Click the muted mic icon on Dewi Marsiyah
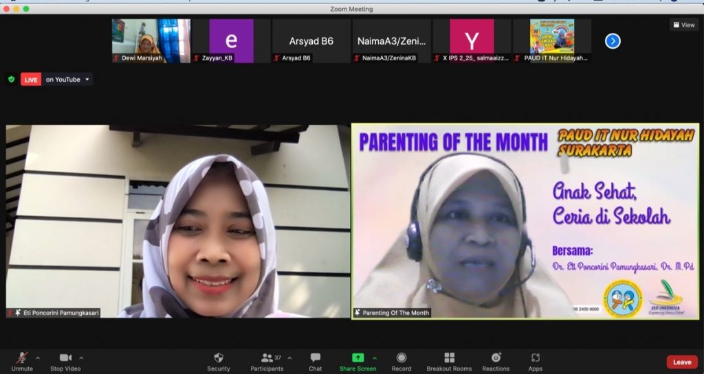Viewport: 704px width, 374px height. 116,58
